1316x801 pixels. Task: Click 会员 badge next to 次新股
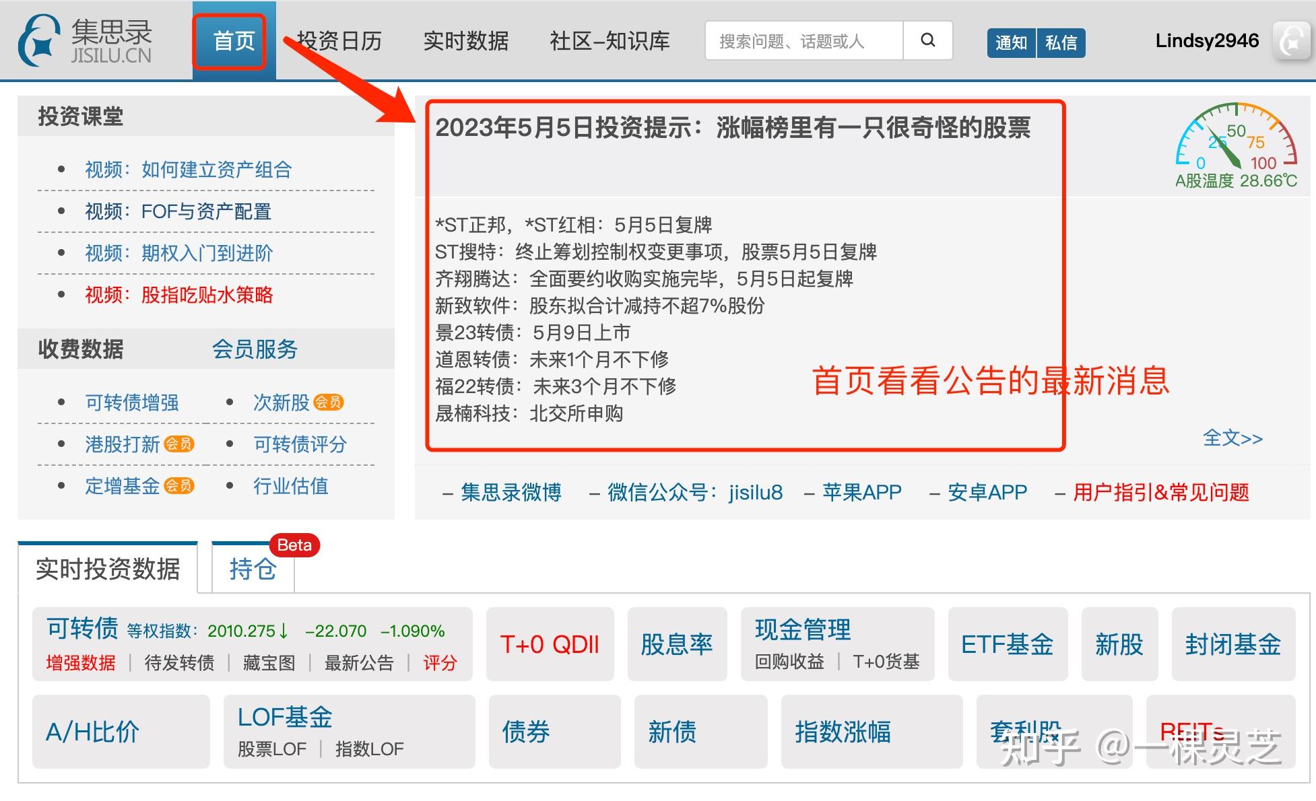[329, 403]
